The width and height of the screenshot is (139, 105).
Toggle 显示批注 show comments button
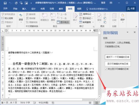(63, 22)
